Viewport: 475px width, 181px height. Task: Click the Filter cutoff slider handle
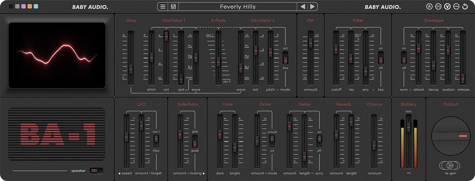point(336,49)
